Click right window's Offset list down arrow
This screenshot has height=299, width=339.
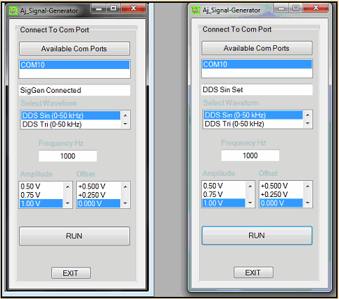point(308,203)
